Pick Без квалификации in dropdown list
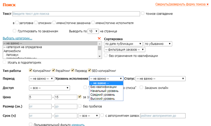 [x=103, y=87]
